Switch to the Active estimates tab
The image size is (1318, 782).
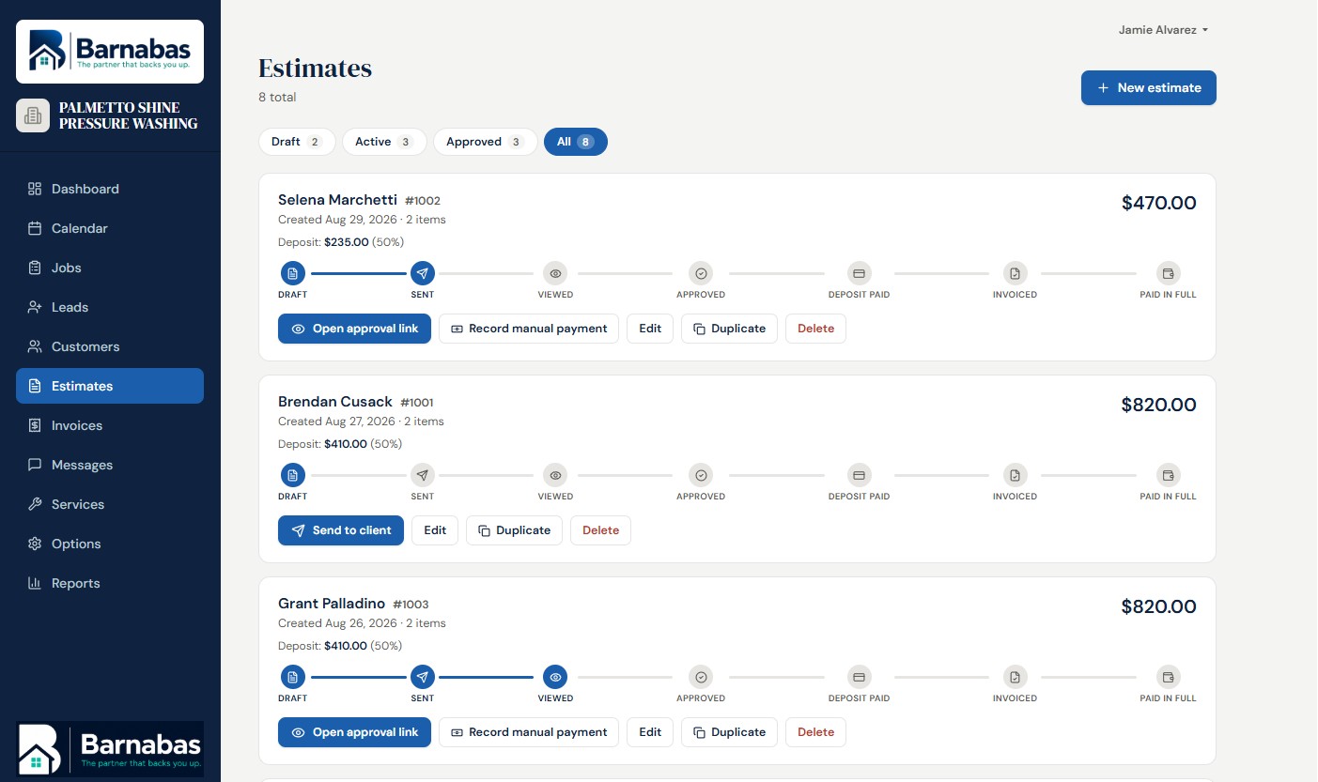384,142
